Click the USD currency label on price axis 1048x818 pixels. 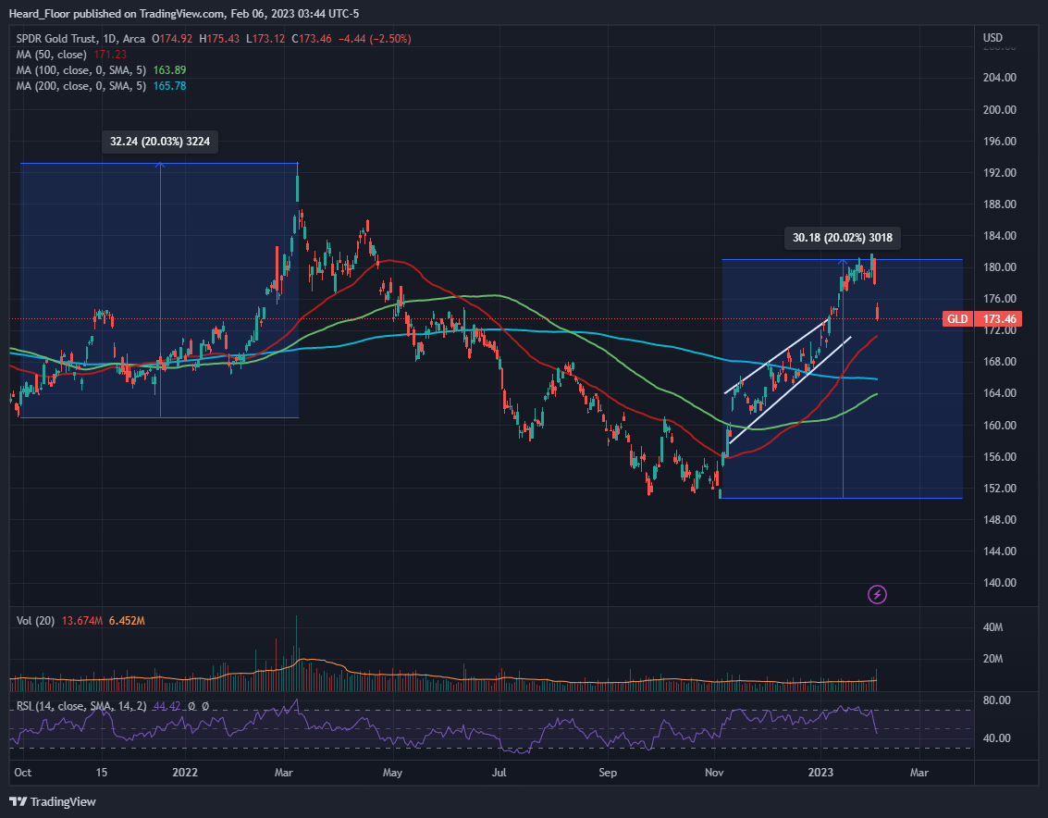point(993,37)
